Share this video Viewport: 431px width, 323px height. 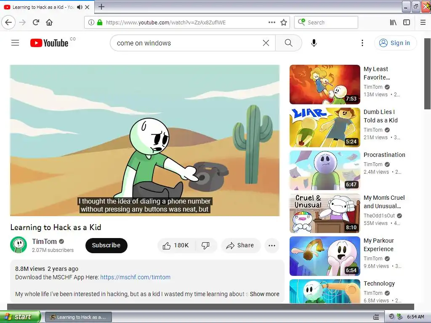[240, 246]
